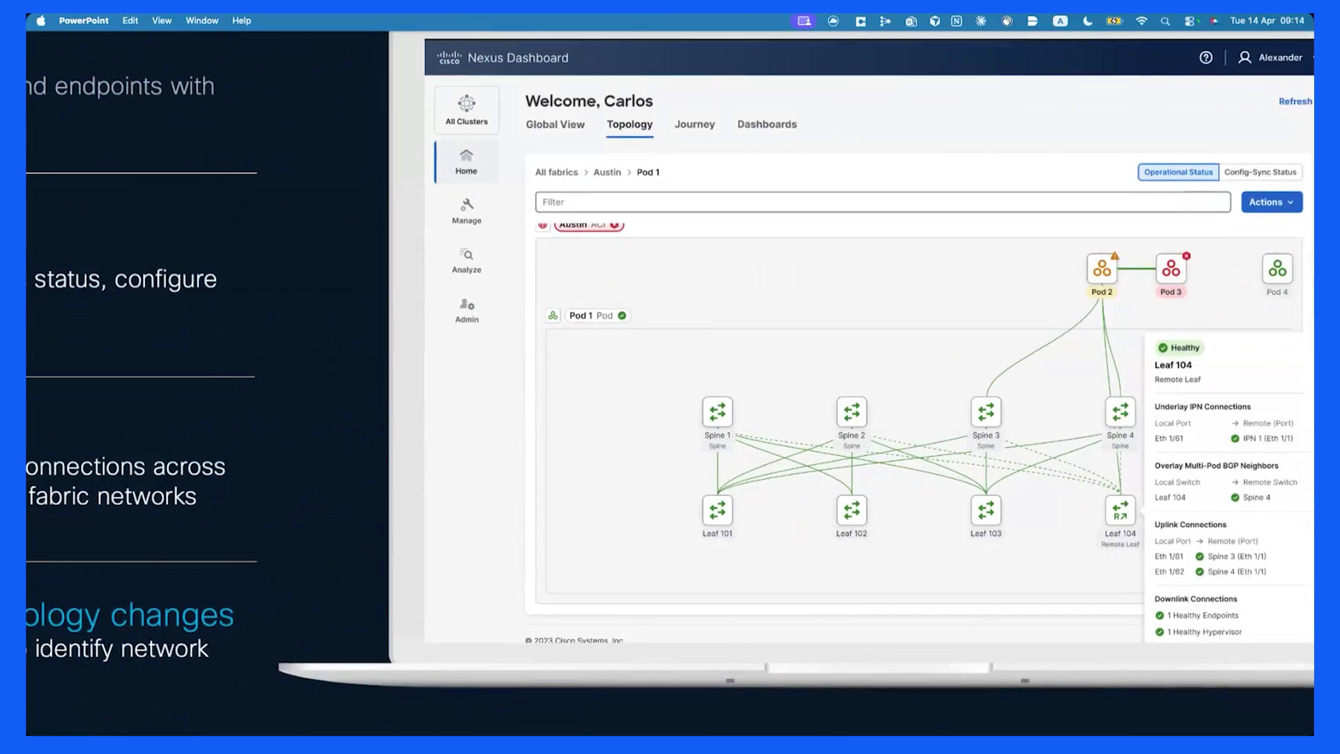Screen dimensions: 1340x754
Task: Click the '1 Healthy Hypervisor' entry
Action: (x=1198, y=633)
